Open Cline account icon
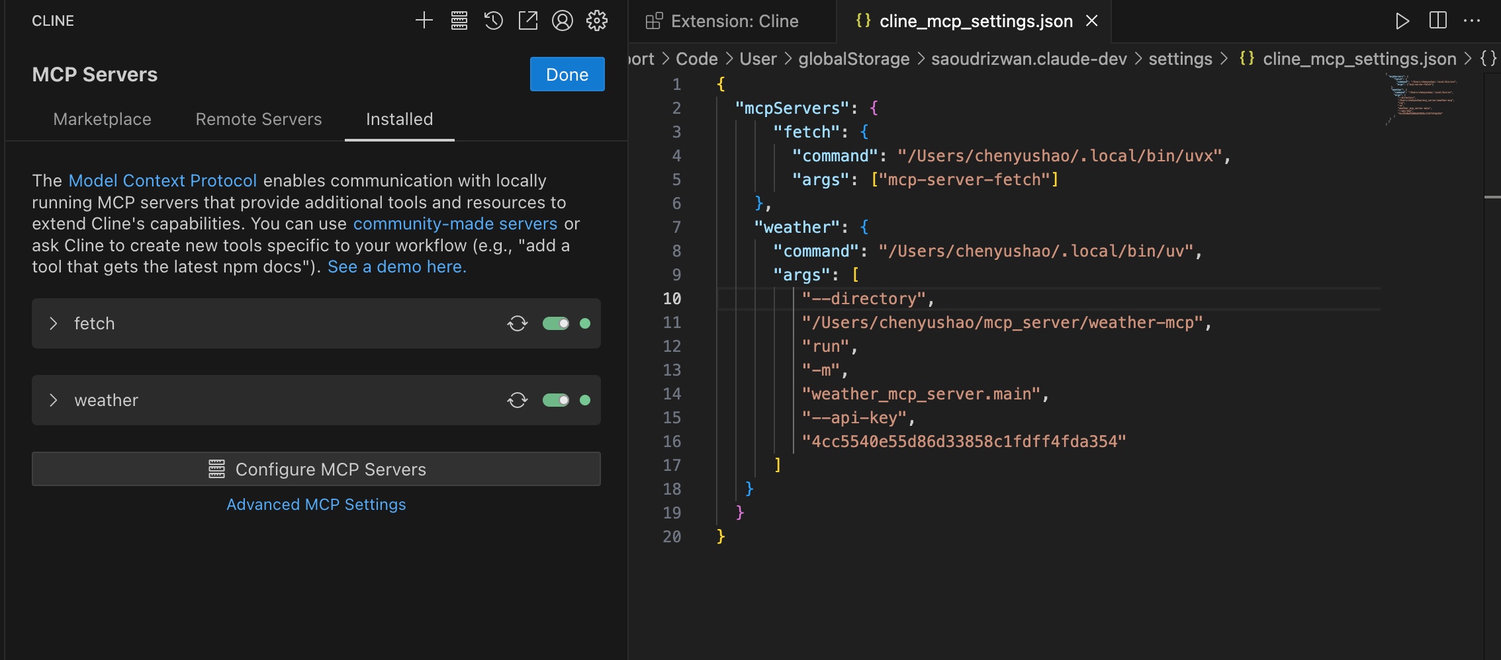 (x=563, y=21)
